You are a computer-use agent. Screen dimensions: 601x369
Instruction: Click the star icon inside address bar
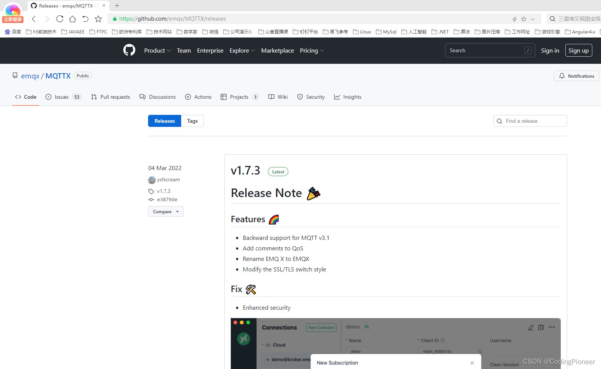524,19
